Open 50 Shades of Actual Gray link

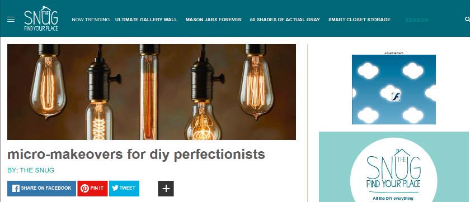(285, 20)
